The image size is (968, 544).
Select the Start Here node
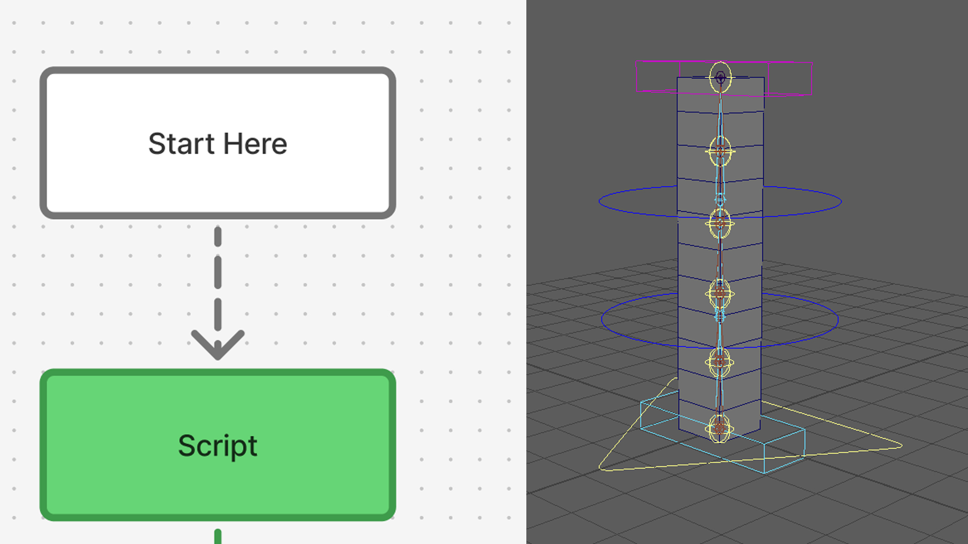[217, 143]
